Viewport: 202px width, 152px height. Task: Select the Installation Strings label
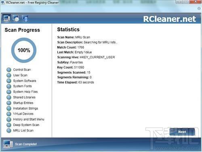click(x=25, y=108)
